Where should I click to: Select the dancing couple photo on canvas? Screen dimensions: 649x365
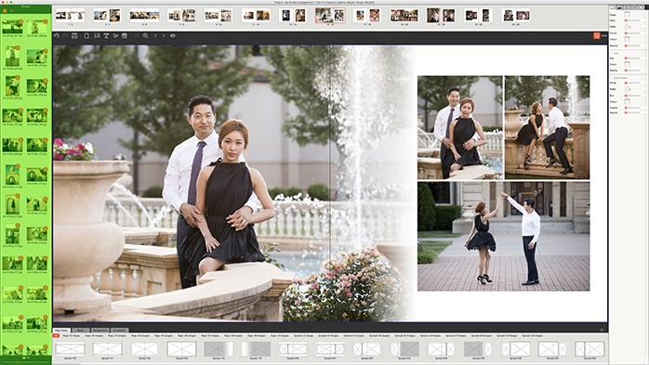click(x=503, y=236)
